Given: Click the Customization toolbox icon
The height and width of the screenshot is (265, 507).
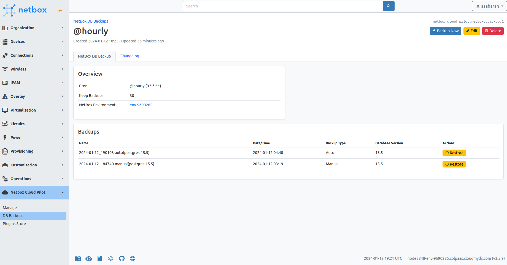Looking at the screenshot, I should point(5,165).
